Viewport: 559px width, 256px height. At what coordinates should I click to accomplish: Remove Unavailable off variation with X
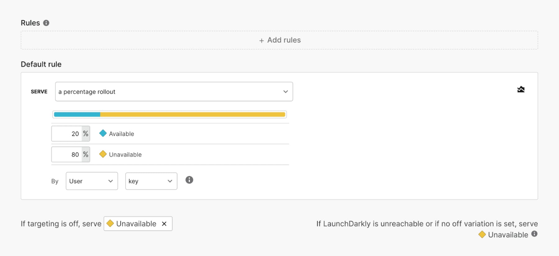point(164,224)
